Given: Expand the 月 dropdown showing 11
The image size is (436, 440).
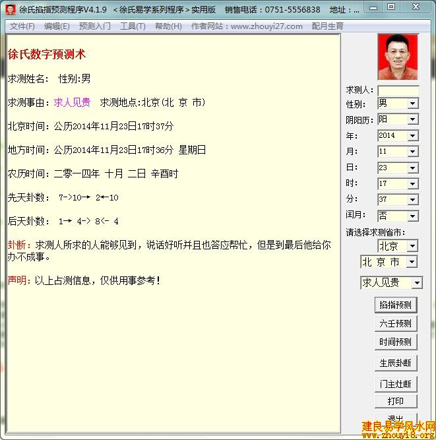Looking at the screenshot, I should click(412, 152).
